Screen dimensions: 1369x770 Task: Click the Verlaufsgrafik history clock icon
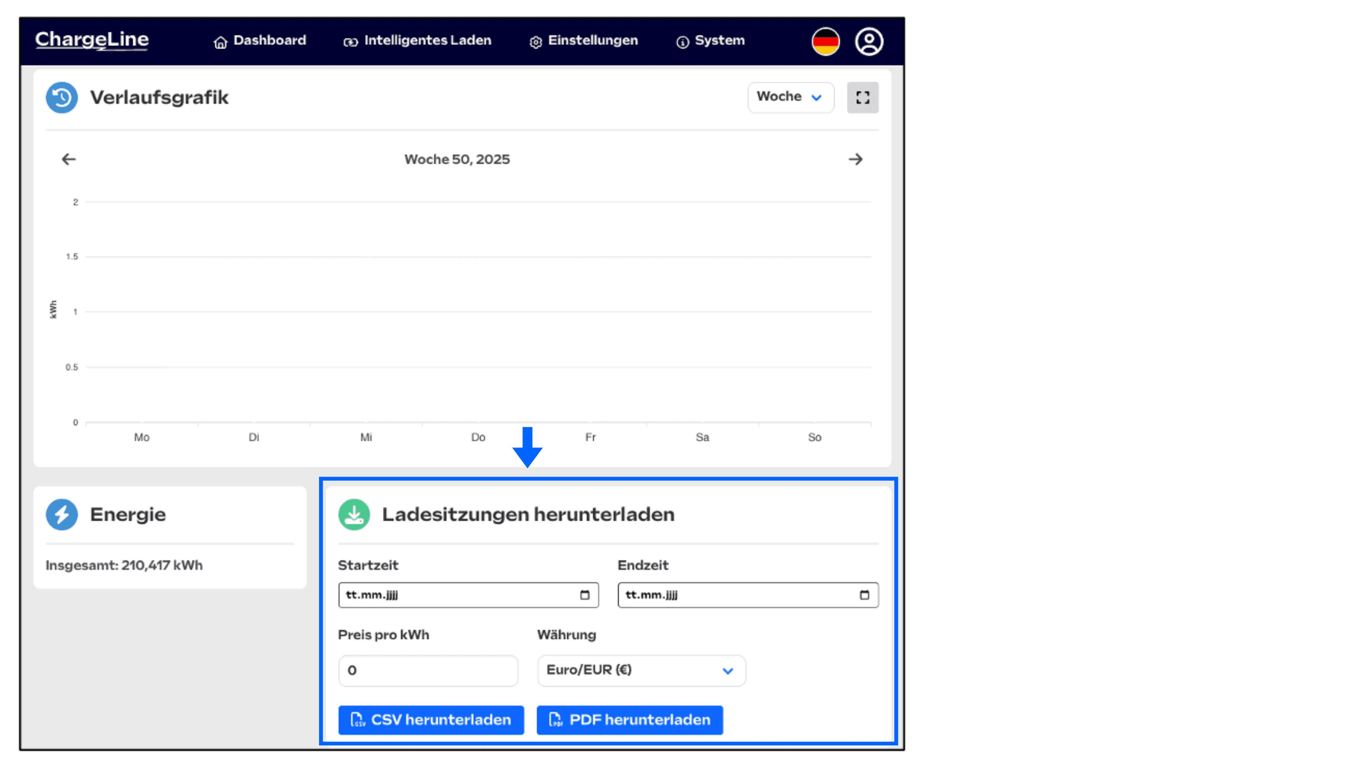pyautogui.click(x=62, y=97)
